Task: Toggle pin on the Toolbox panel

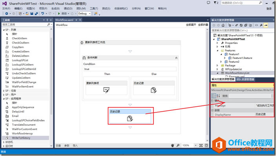Action: [x=47, y=20]
